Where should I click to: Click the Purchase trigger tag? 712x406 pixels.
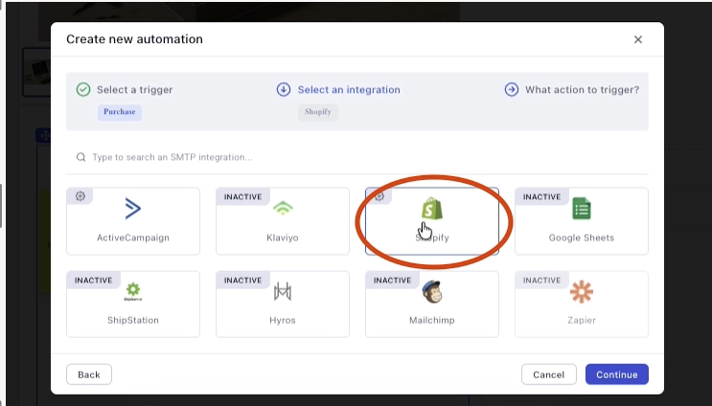click(x=120, y=112)
